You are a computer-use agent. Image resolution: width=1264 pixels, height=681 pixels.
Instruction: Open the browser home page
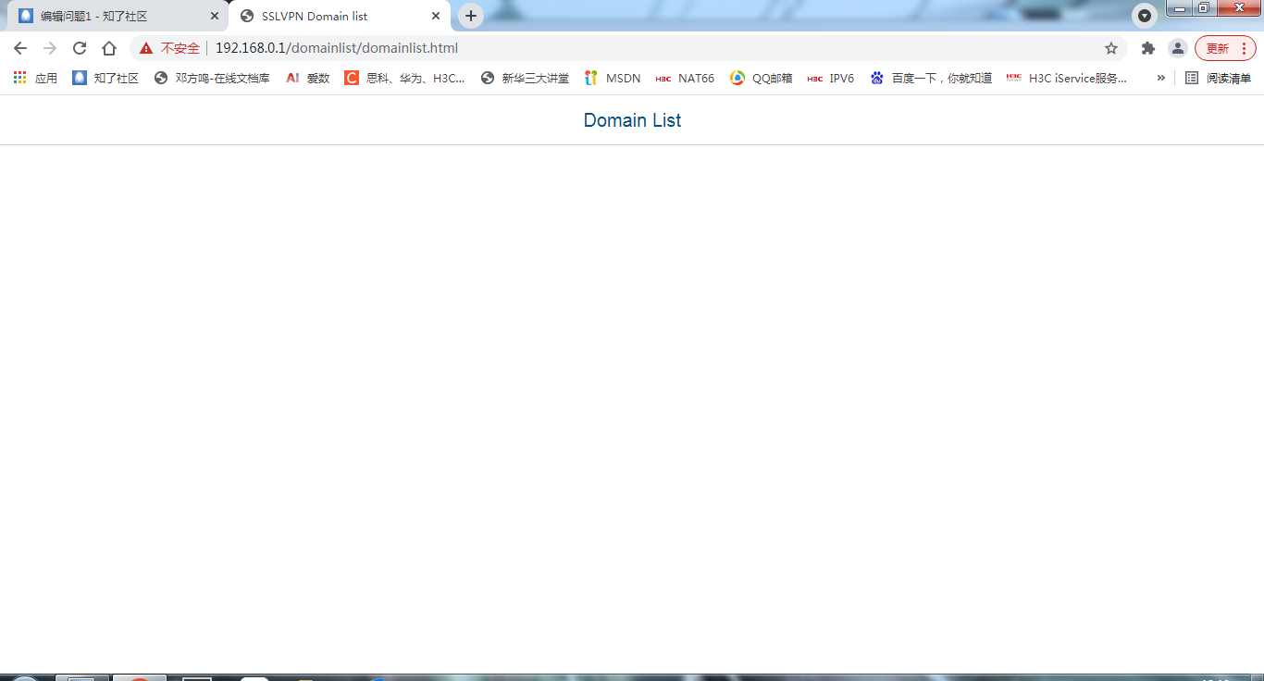(x=109, y=48)
